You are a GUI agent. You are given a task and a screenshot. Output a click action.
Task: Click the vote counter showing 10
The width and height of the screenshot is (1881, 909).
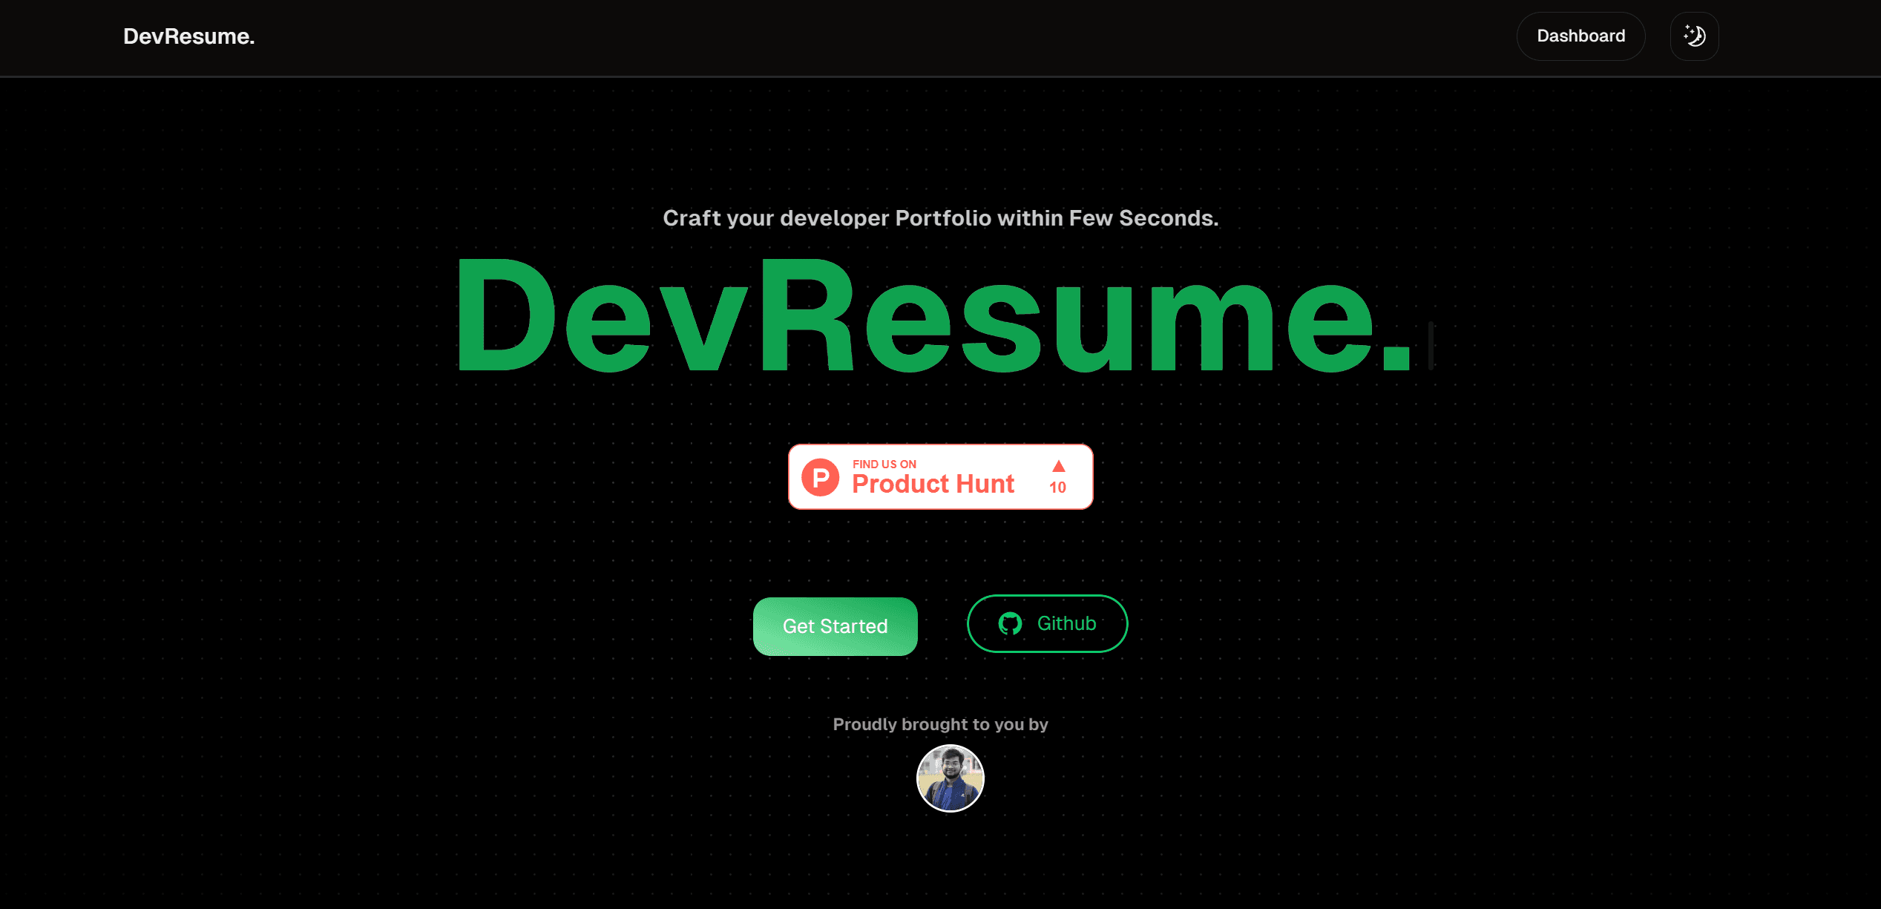pyautogui.click(x=1057, y=488)
